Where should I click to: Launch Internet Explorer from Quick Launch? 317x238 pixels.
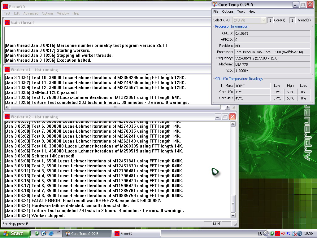[x=51, y=233]
